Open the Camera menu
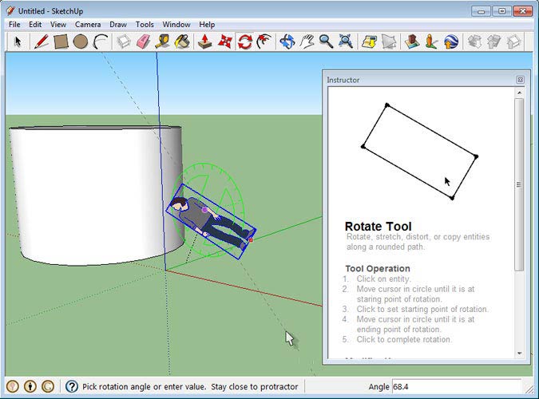The height and width of the screenshot is (399, 539). click(88, 25)
